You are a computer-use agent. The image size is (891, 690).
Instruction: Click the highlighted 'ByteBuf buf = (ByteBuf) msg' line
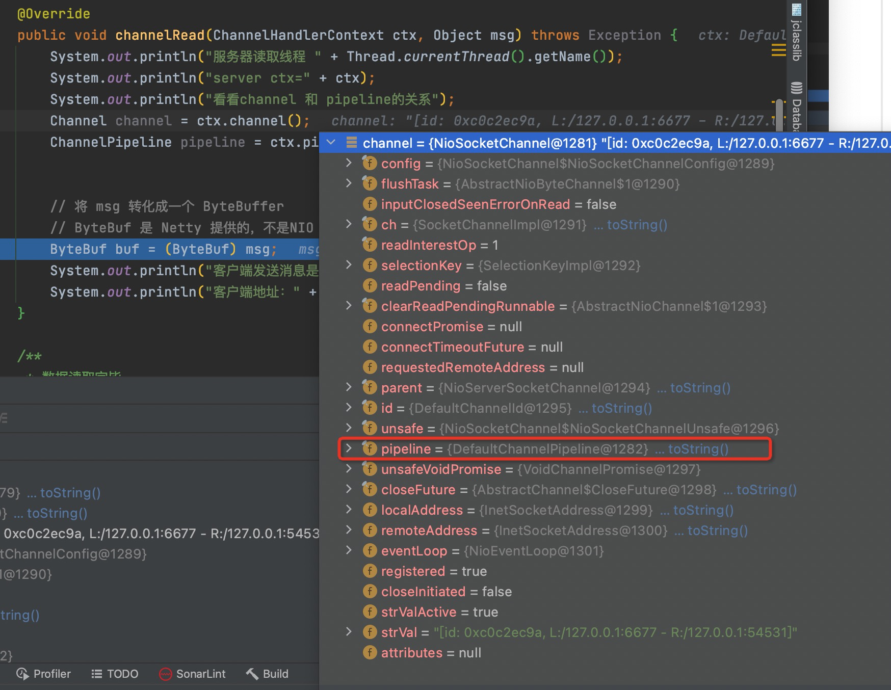(x=160, y=249)
